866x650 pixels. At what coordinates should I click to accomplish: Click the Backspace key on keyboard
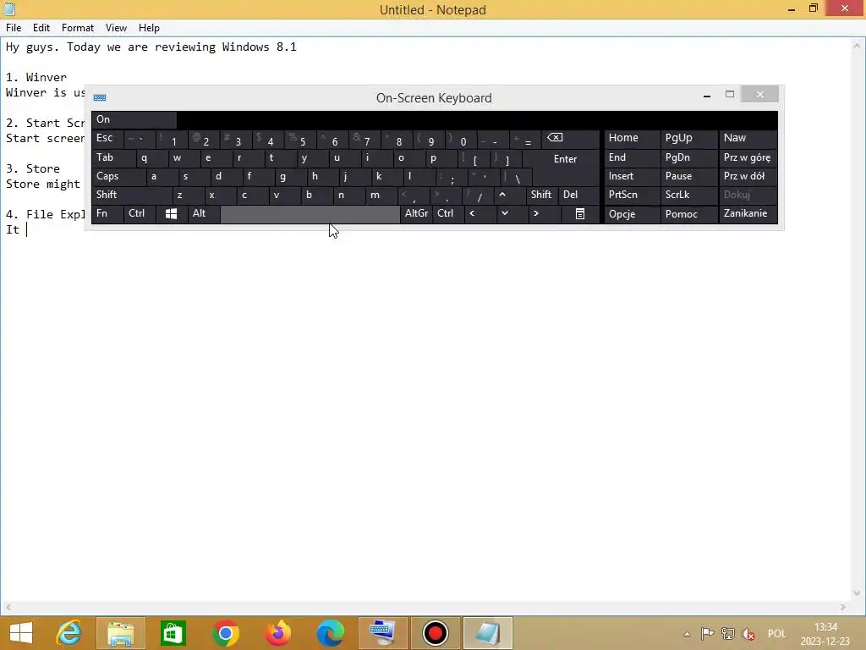tap(571, 138)
